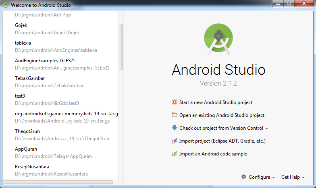Click the Version 2.1.2 label

[218, 83]
